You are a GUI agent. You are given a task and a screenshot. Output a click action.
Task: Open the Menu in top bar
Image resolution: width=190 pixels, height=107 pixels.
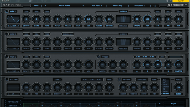point(36,6)
